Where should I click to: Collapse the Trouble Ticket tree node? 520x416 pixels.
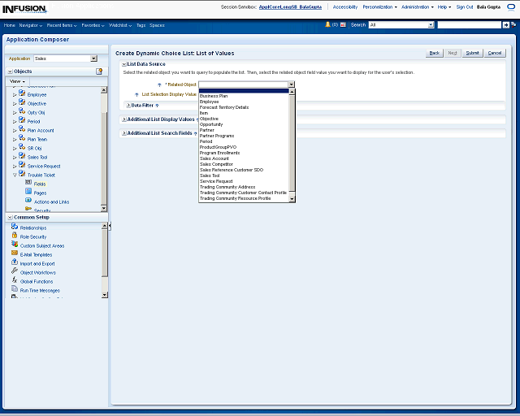15,175
